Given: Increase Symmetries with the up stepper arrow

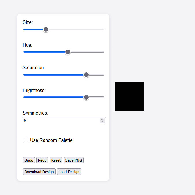Looking at the screenshot, I should 102,119.
